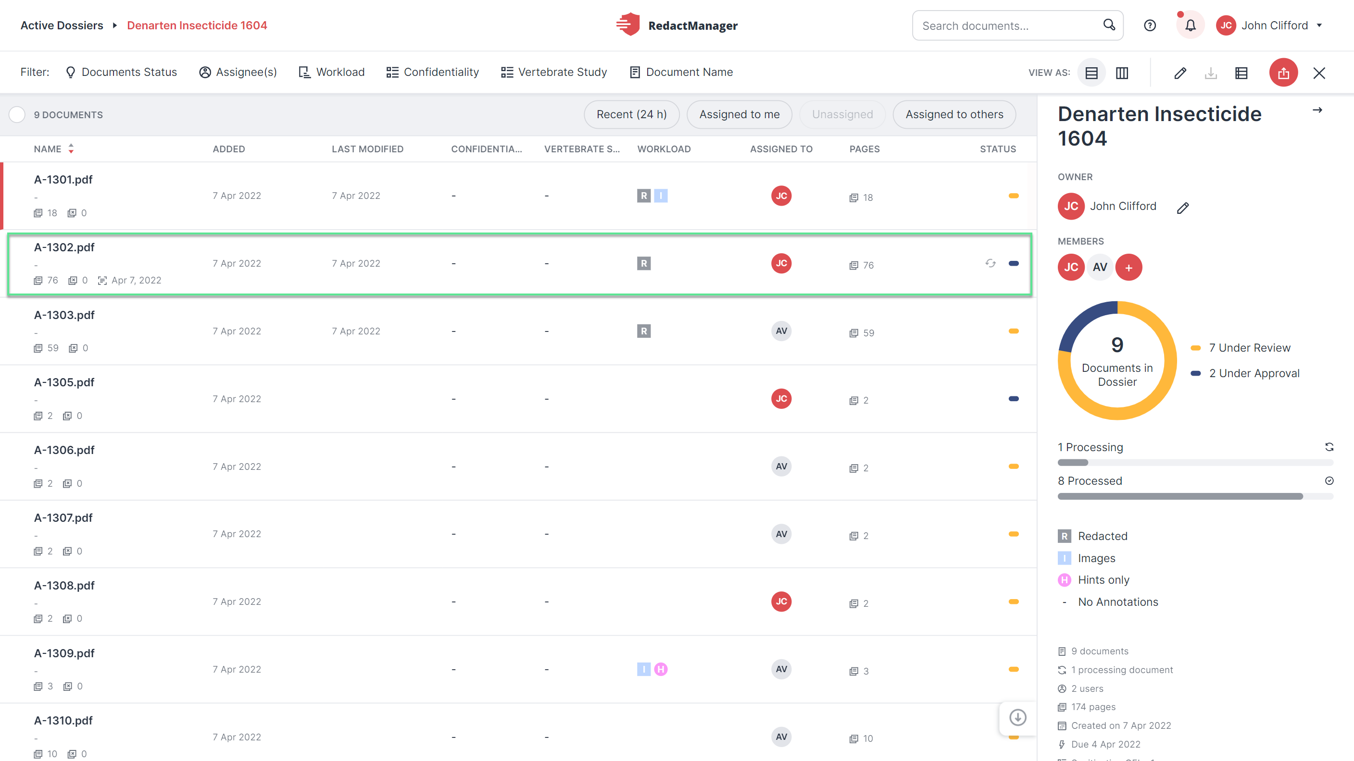1354x761 pixels.
Task: Open the A-1303.pdf document
Action: [64, 315]
